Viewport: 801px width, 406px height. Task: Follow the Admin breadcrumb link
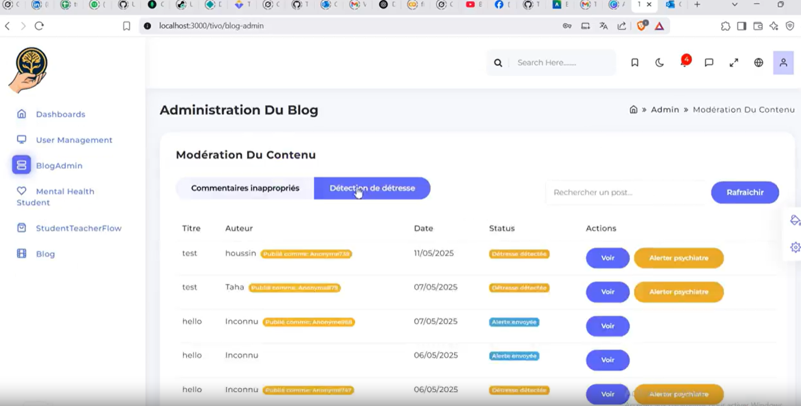(665, 109)
